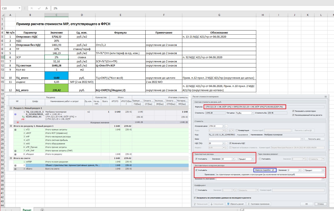Image resolution: width=334 pixels, height=211 pixels.
Task: Open the Тип цены ТЦ/БЦ dropdown
Action: pos(253,113)
